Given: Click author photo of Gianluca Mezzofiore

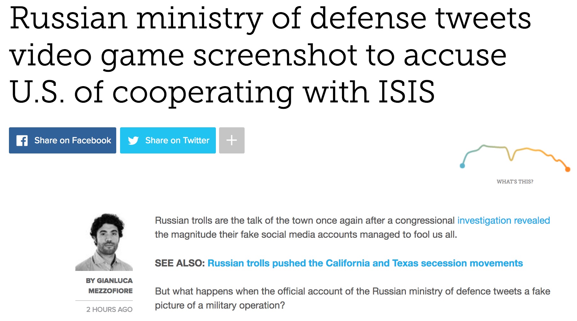Looking at the screenshot, I should tap(104, 242).
